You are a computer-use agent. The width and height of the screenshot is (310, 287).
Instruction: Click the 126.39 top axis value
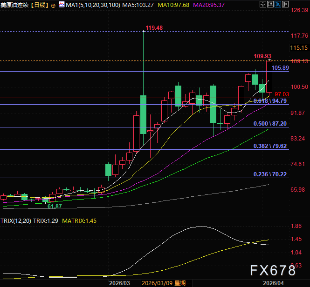pyautogui.click(x=299, y=10)
